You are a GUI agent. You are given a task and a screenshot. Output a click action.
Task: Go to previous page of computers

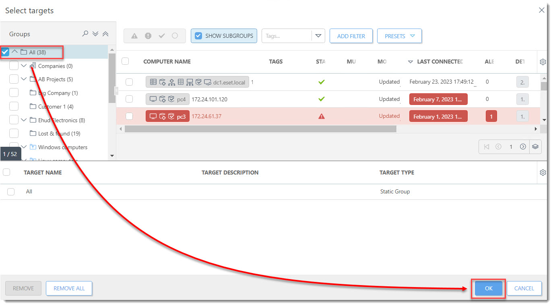coord(498,147)
